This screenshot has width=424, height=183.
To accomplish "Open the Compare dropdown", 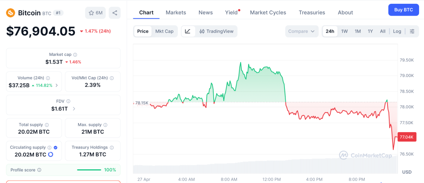I will (x=301, y=31).
